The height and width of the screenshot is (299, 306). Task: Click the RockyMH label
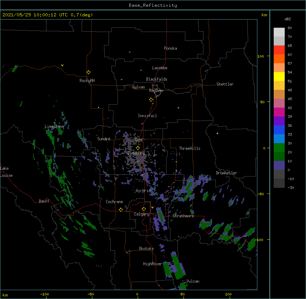87,81
